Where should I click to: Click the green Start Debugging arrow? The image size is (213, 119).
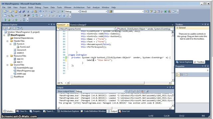point(62,12)
